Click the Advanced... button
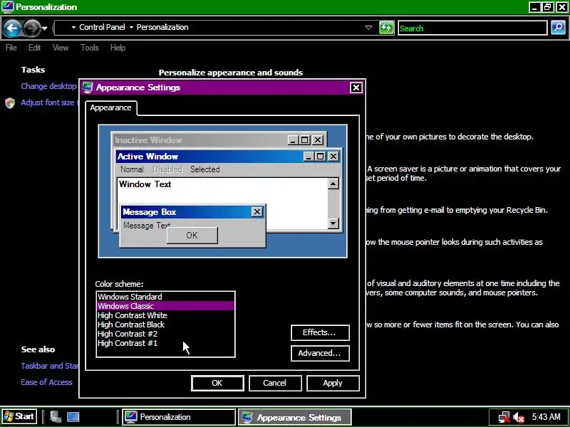This screenshot has width=570, height=427. coord(320,353)
